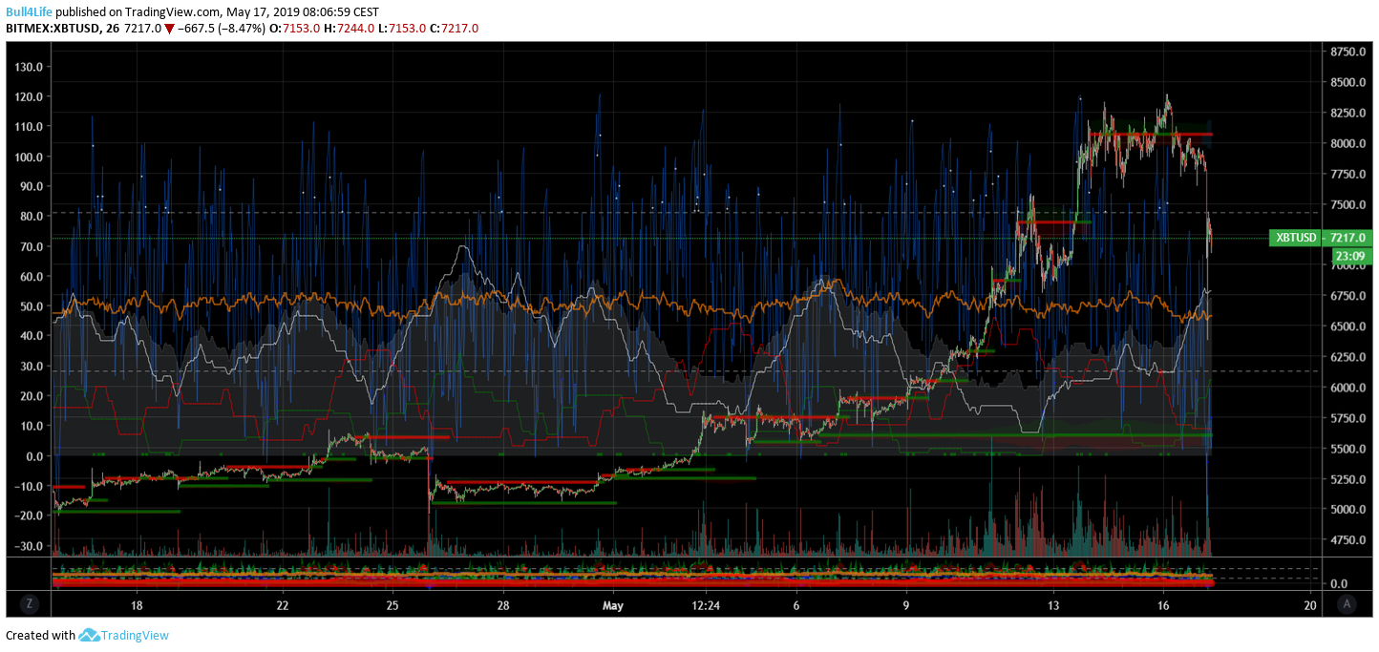This screenshot has width=1379, height=652.
Task: Click 7500.0 on the price scale
Action: (x=1348, y=204)
